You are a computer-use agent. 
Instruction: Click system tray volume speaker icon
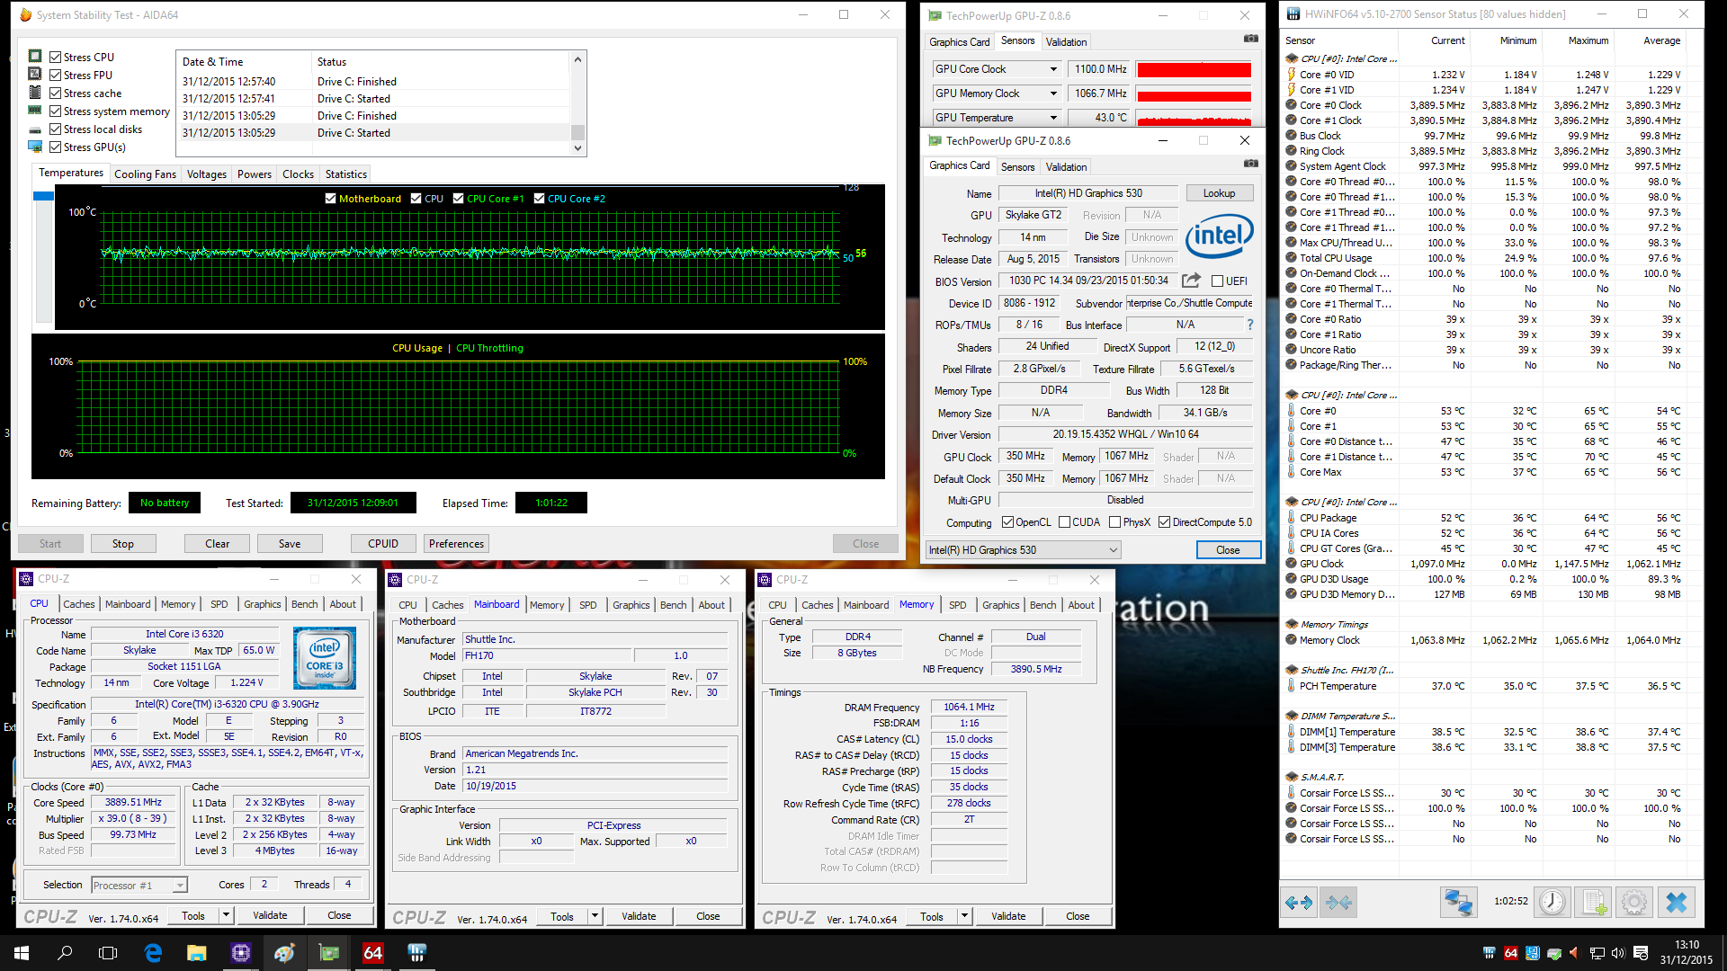[x=1618, y=953]
